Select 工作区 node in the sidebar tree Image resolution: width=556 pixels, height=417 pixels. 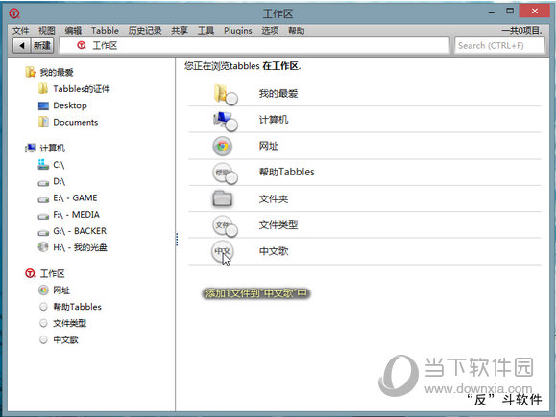click(52, 273)
